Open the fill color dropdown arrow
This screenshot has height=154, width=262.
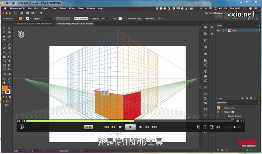tap(23, 19)
